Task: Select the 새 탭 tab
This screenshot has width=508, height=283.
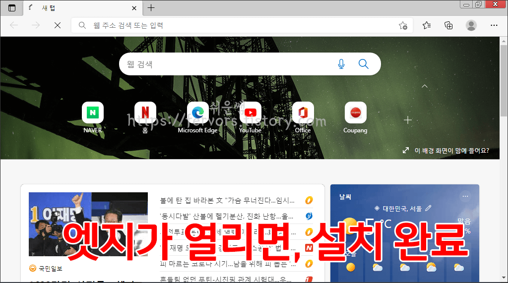Action: tap(83, 8)
